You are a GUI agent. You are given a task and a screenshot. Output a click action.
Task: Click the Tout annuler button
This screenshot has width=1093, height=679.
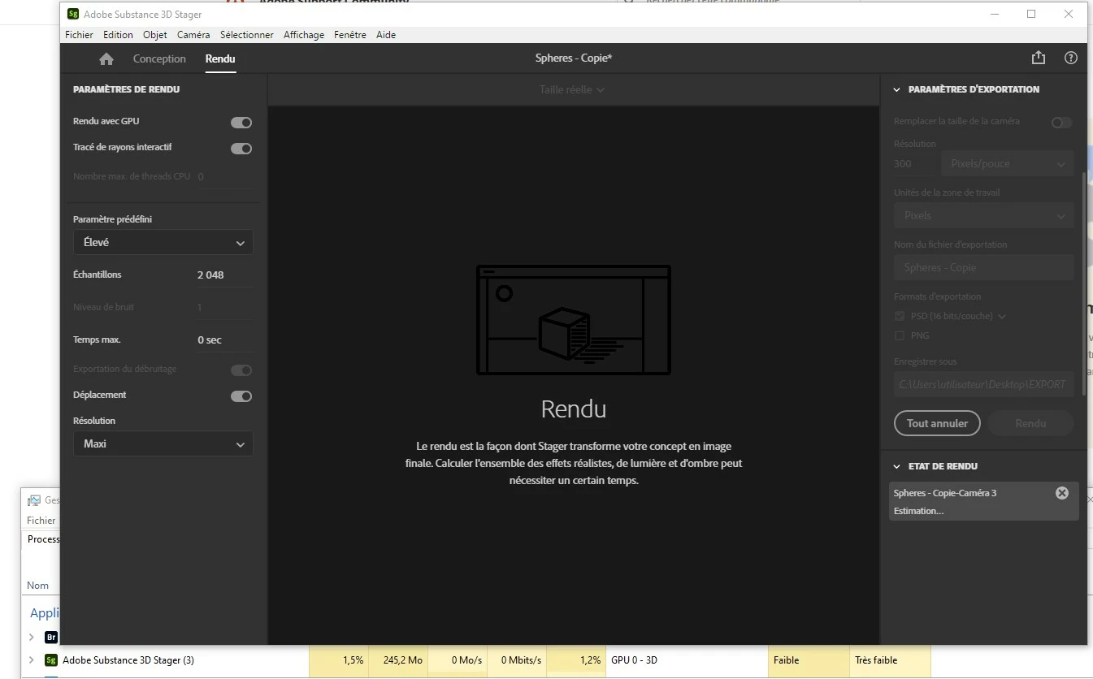point(937,423)
